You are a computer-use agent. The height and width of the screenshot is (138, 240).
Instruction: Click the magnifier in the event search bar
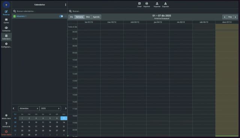[x=70, y=11]
